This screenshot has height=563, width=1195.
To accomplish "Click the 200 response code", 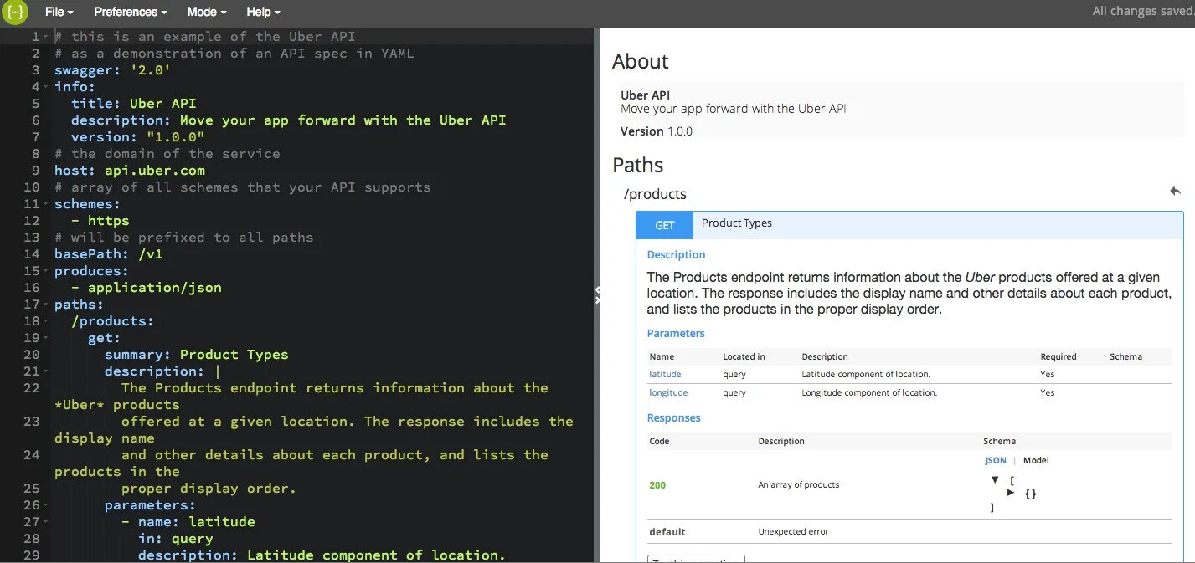I will [x=657, y=484].
